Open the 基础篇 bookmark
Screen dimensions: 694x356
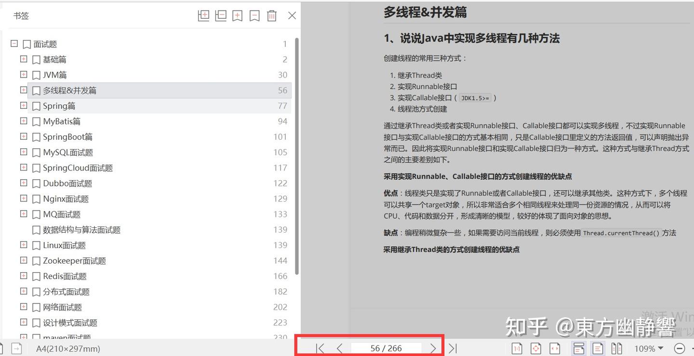[54, 60]
